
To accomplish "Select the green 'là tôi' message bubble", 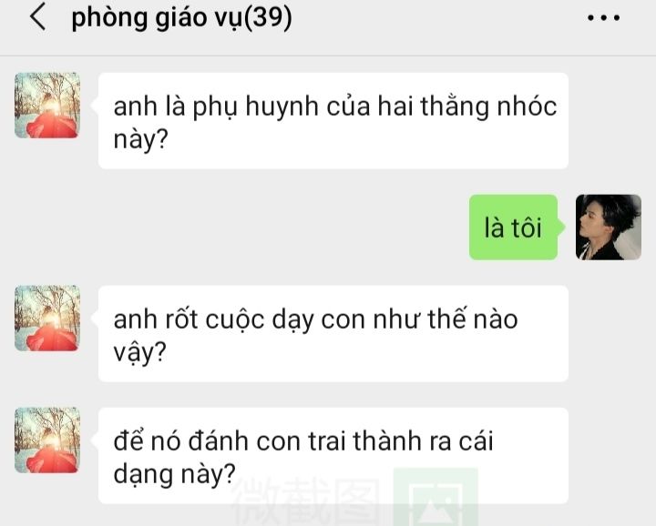I will point(514,227).
